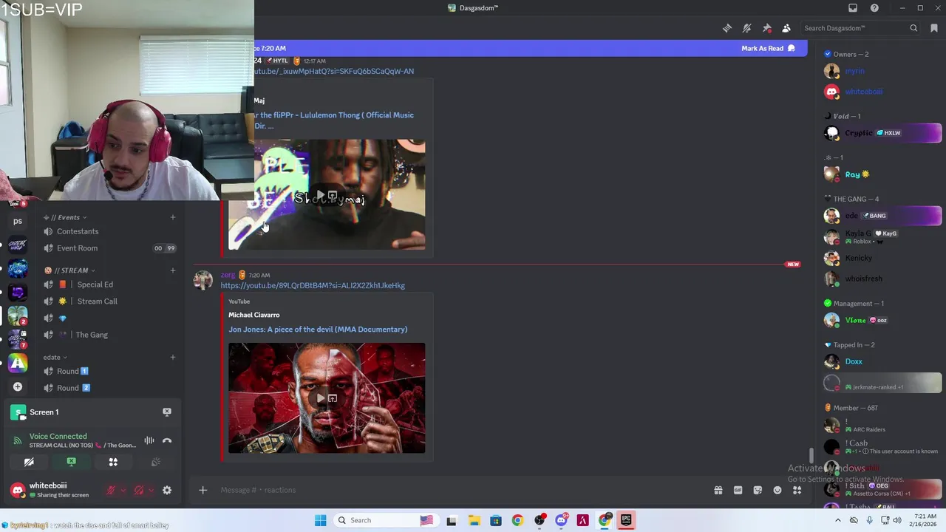Add a channel to the edate category
The height and width of the screenshot is (532, 946).
pyautogui.click(x=173, y=358)
